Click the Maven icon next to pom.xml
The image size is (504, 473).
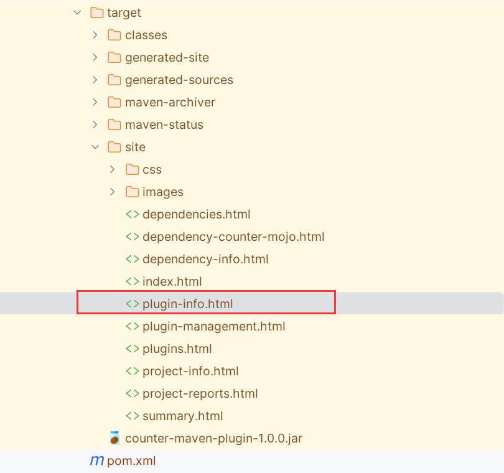(x=96, y=461)
